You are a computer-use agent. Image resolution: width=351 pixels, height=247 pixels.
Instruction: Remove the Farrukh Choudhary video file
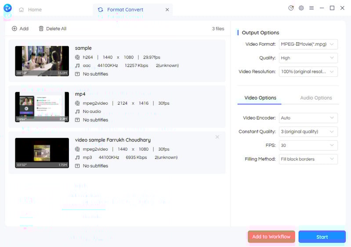[x=217, y=137]
